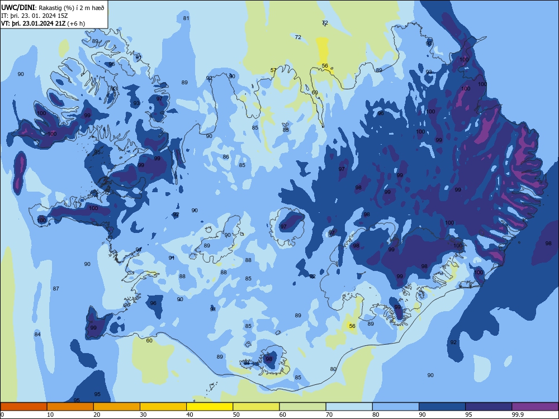Click the map humidity value '81'
559x419 pixels.
tap(186, 18)
